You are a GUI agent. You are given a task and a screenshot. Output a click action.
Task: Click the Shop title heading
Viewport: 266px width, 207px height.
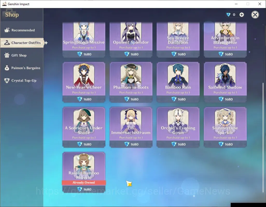[x=12, y=15]
